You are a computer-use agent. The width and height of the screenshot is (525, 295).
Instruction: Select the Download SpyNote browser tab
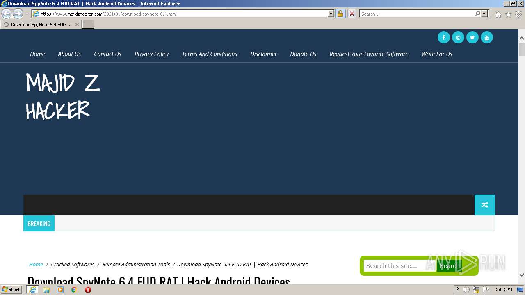coord(41,25)
